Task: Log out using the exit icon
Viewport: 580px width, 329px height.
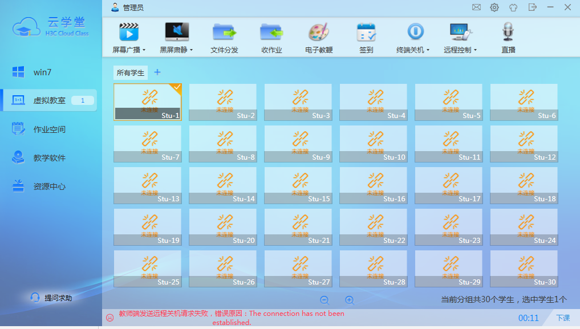Action: 532,7
